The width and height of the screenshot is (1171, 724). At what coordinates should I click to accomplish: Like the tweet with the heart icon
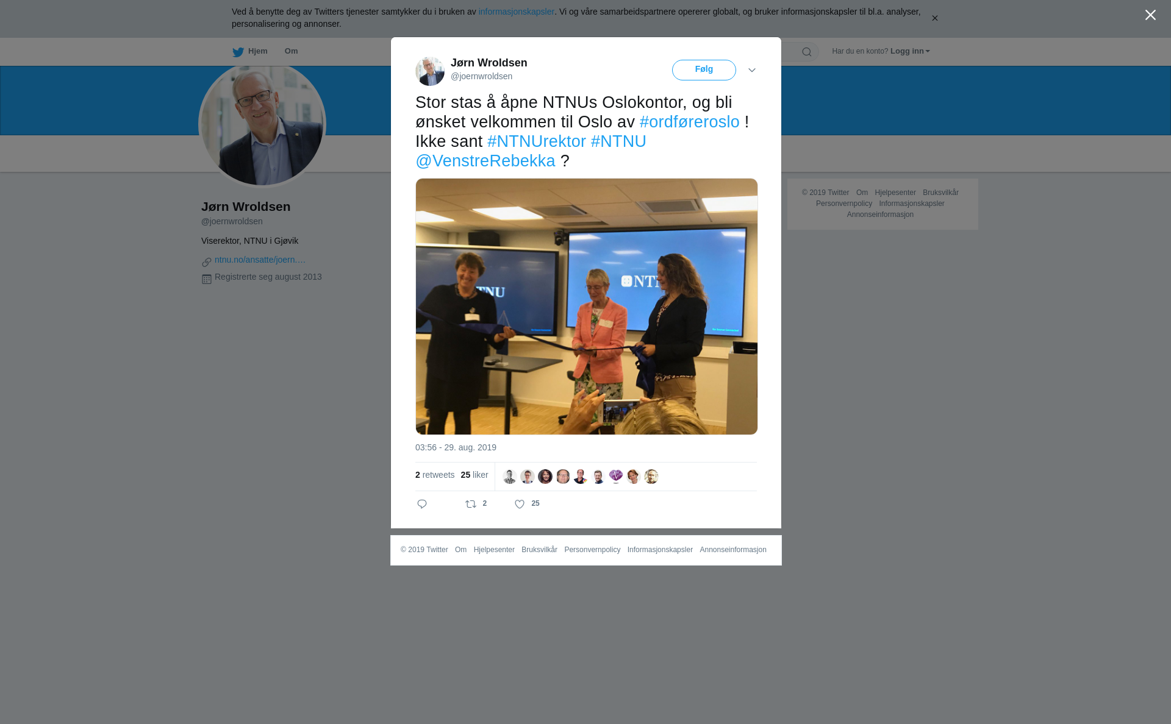pyautogui.click(x=520, y=504)
